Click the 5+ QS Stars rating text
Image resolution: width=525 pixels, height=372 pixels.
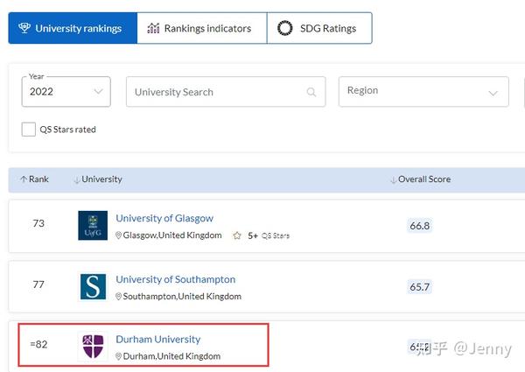pos(269,235)
